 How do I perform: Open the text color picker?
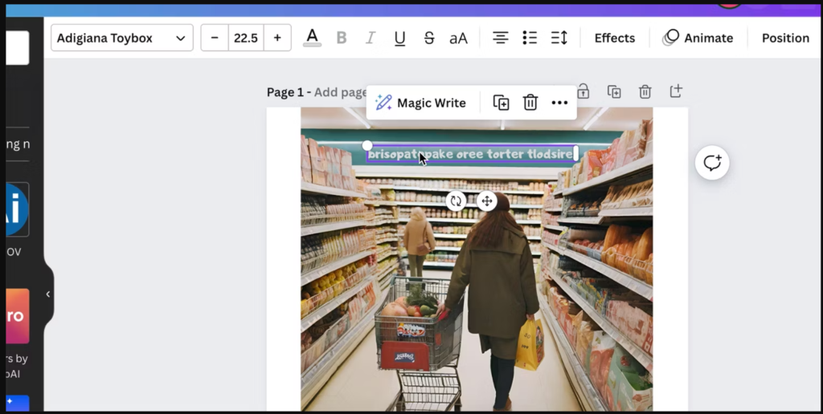313,38
